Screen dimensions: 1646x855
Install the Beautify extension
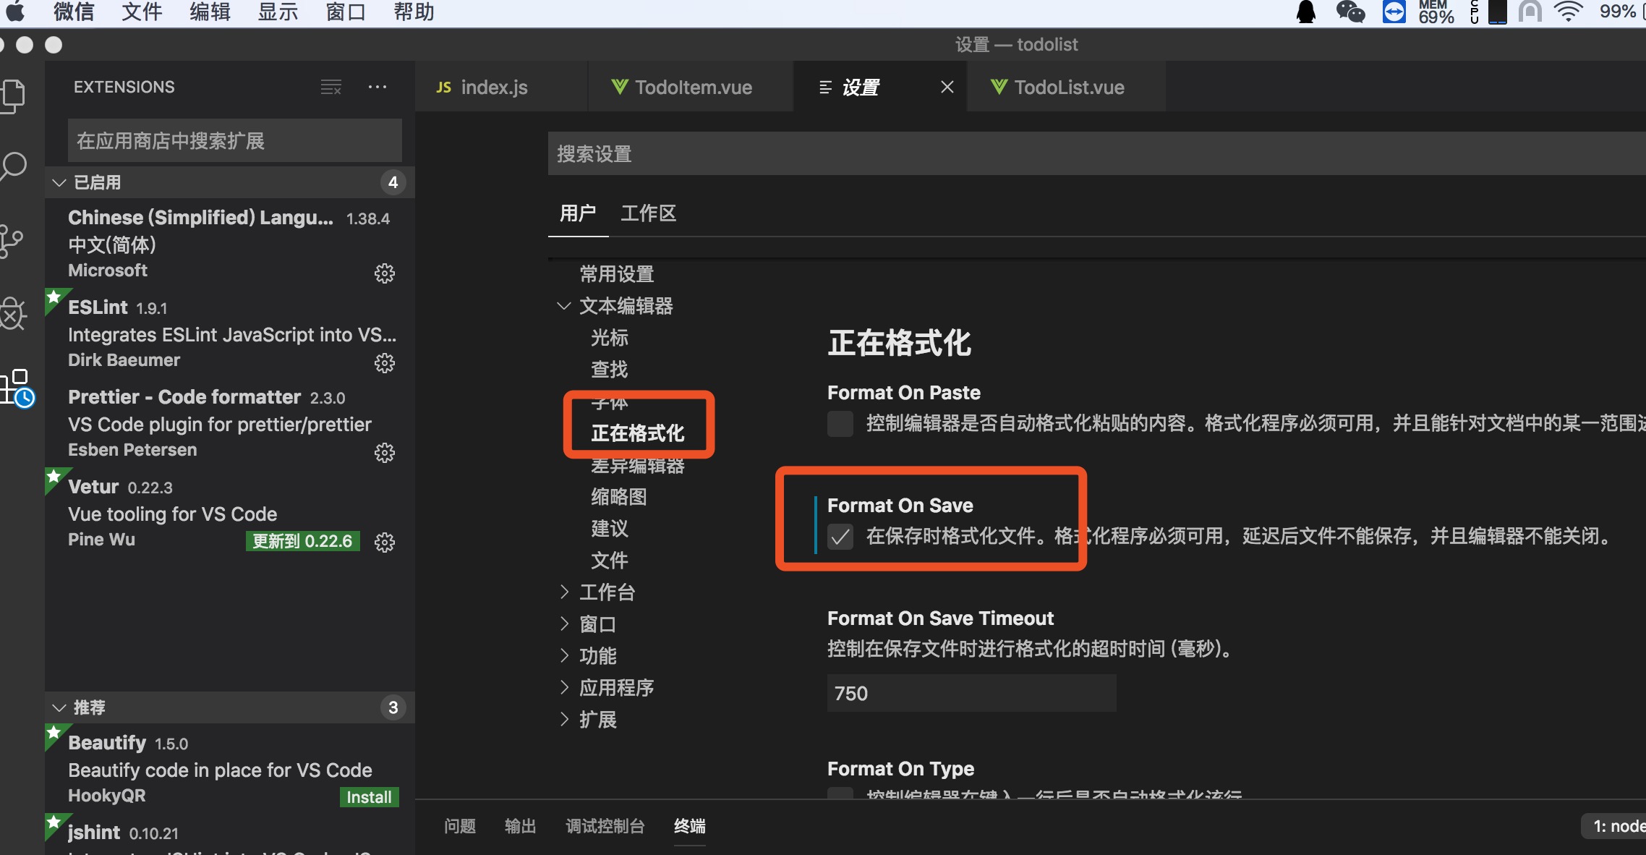pyautogui.click(x=369, y=797)
